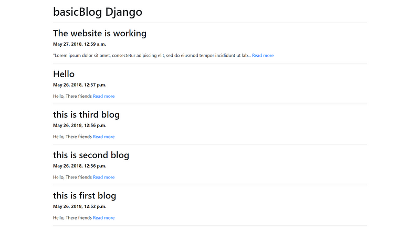Screen dimensions: 420x230
Task: Click the date under this is third blog
Action: [x=79, y=125]
